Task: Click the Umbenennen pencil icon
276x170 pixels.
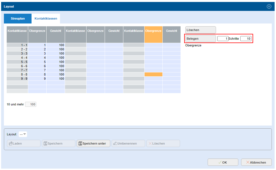Action: click(115, 143)
